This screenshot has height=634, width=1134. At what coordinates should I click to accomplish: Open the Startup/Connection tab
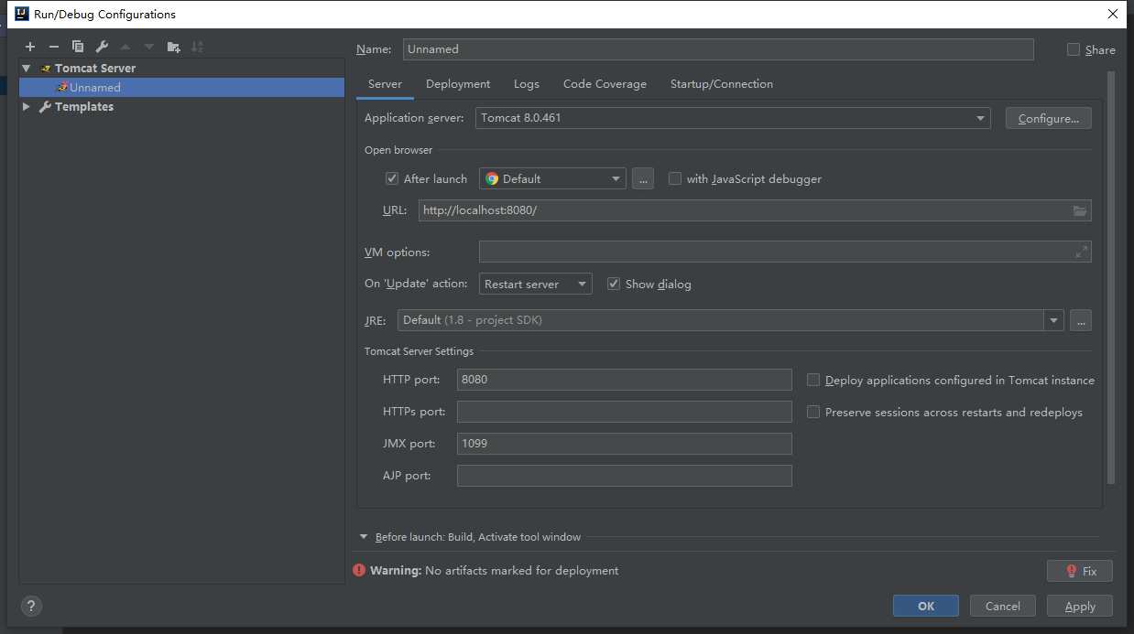pos(721,84)
